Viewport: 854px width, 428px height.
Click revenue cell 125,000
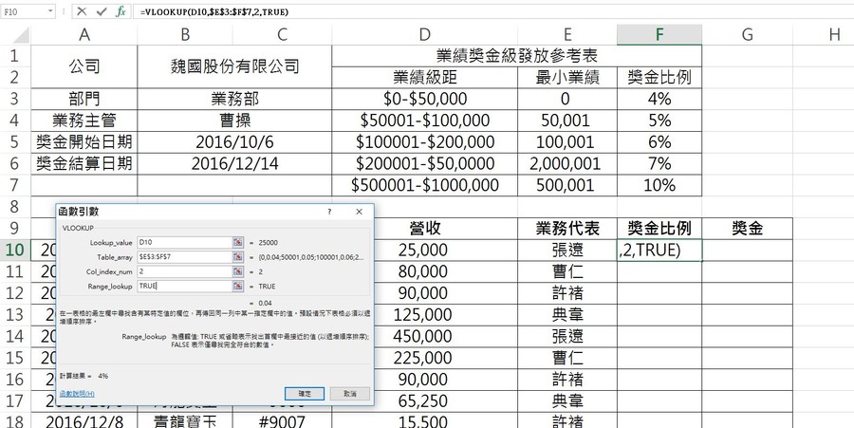[x=424, y=315]
